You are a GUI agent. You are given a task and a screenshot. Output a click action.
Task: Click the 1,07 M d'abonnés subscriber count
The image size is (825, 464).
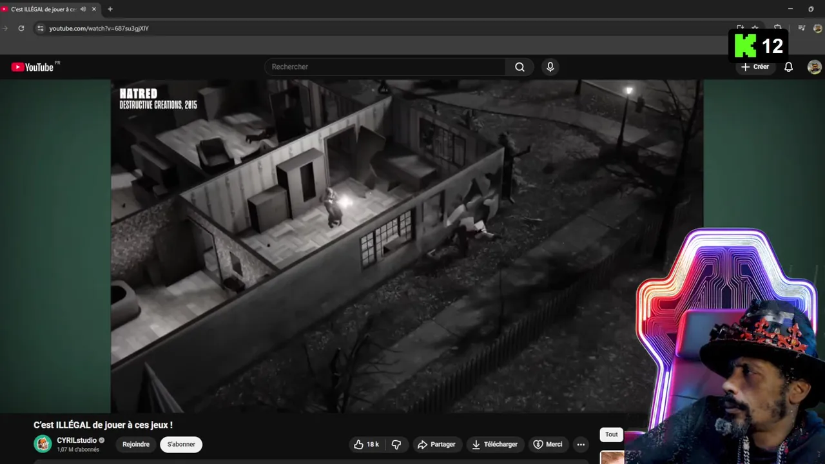[78, 450]
